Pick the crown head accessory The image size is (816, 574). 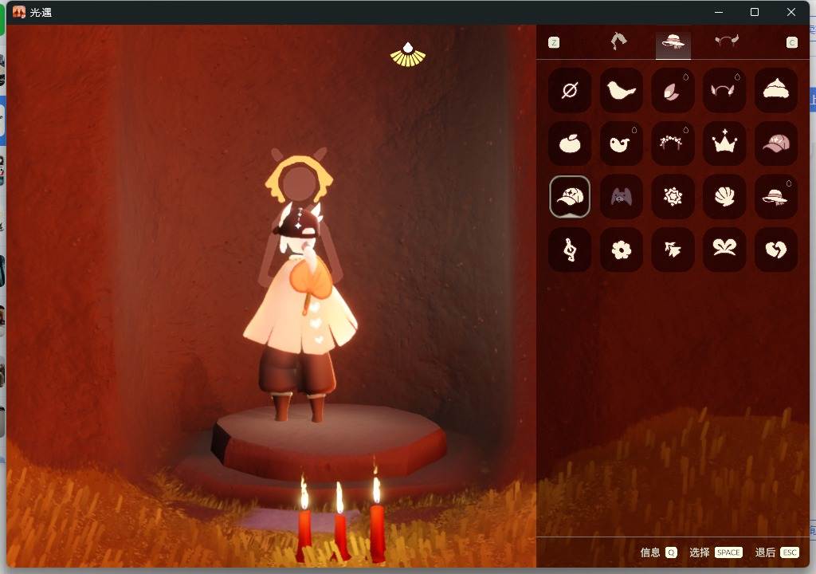pos(724,143)
